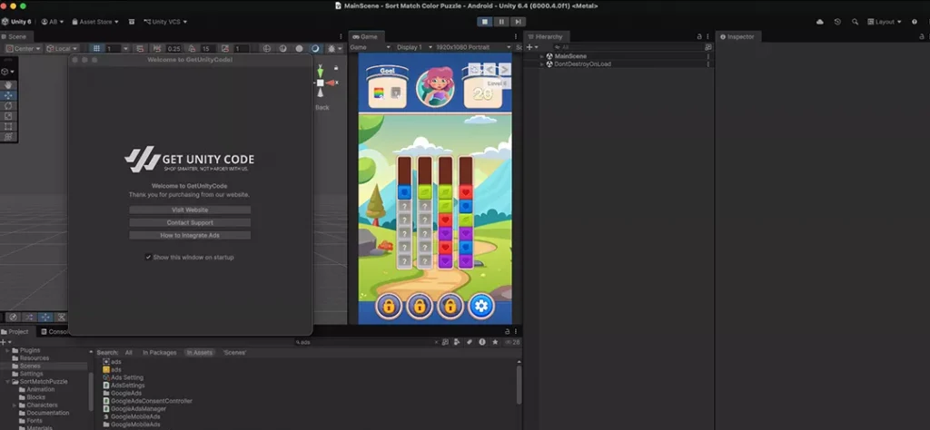The height and width of the screenshot is (430, 930).
Task: Switch to the Game tab
Action: pyautogui.click(x=365, y=36)
